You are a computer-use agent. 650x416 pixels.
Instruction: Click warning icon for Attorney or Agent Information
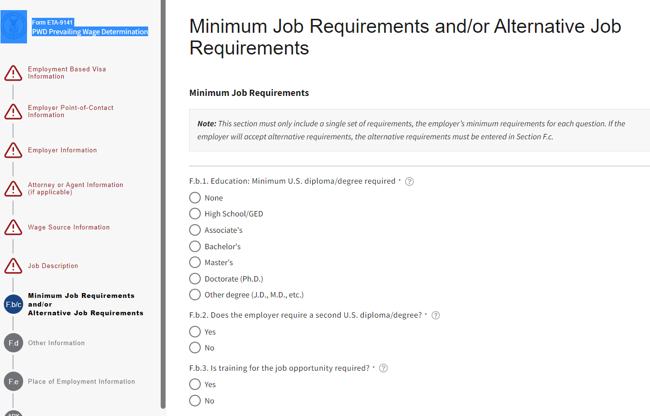13,189
